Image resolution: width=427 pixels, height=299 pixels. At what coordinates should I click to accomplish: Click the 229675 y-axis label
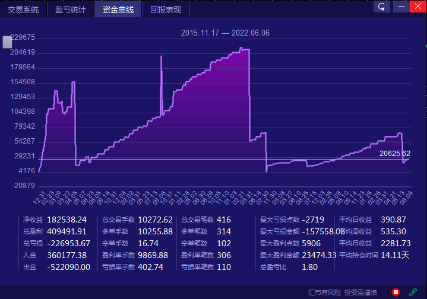[23, 37]
